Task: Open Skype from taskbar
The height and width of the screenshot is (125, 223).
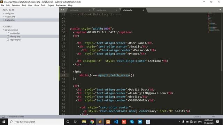Action: pos(132,122)
